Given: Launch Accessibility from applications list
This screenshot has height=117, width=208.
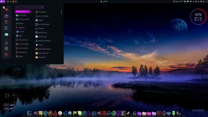Looking at the screenshot, I should (41, 12).
